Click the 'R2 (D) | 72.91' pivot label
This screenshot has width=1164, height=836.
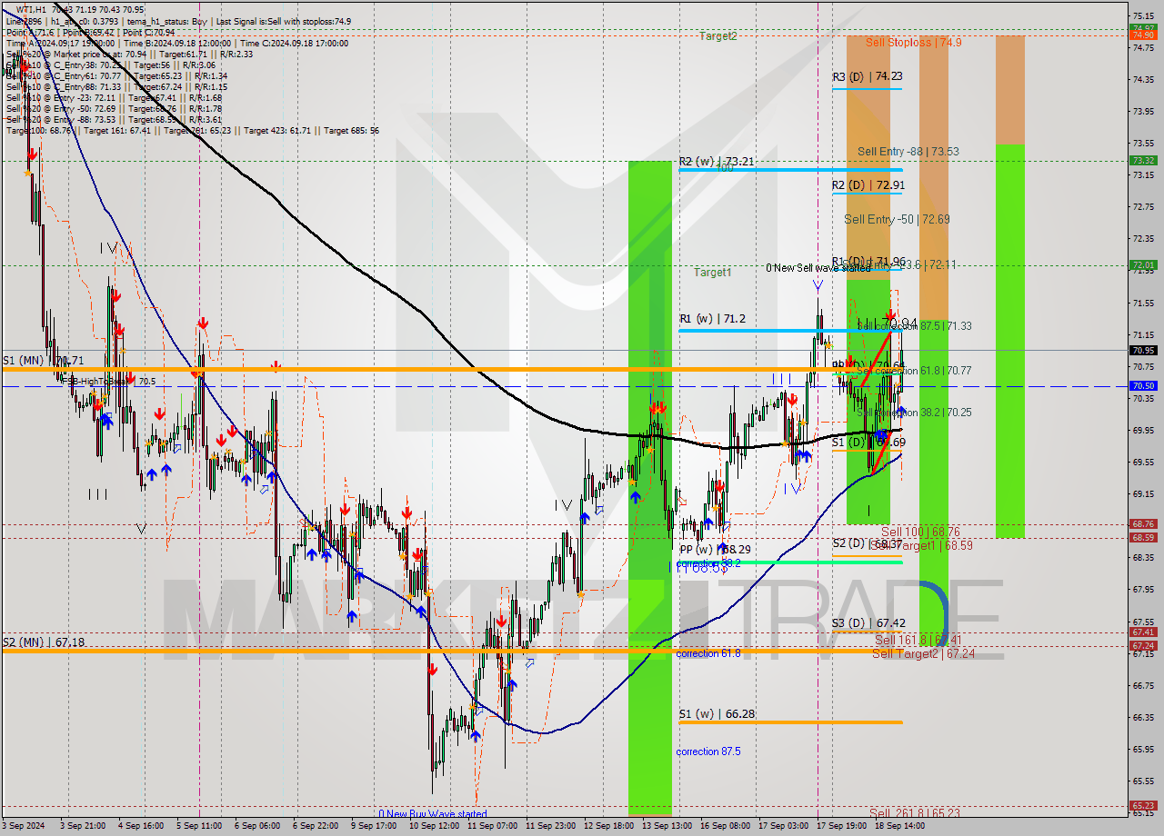pos(868,185)
